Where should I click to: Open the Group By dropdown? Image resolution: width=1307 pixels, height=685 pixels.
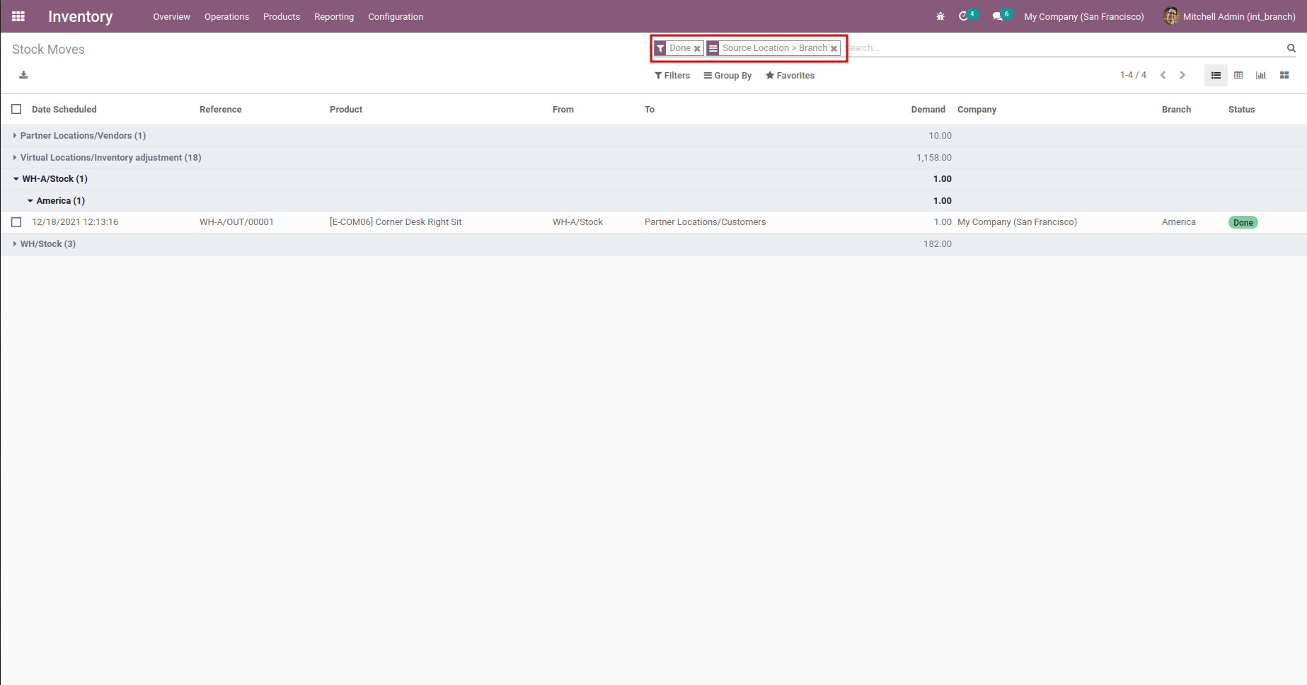click(727, 76)
